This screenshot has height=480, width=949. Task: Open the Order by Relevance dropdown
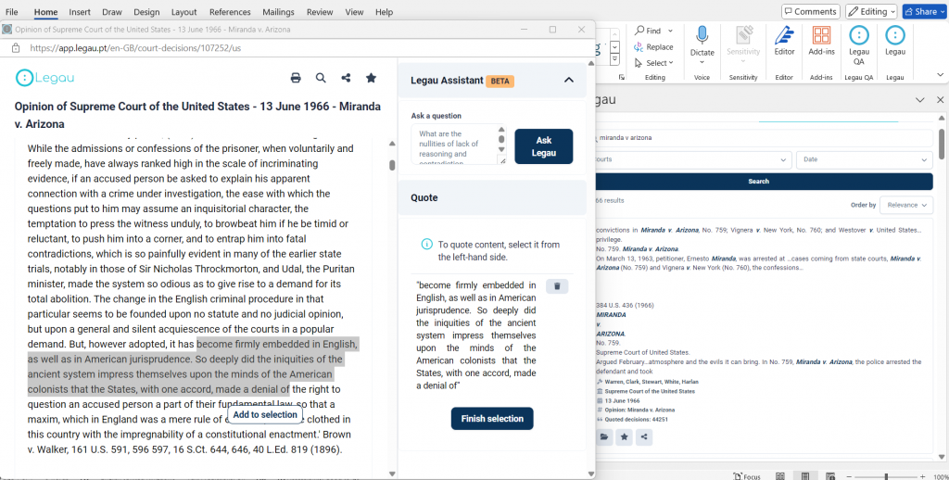pos(906,205)
